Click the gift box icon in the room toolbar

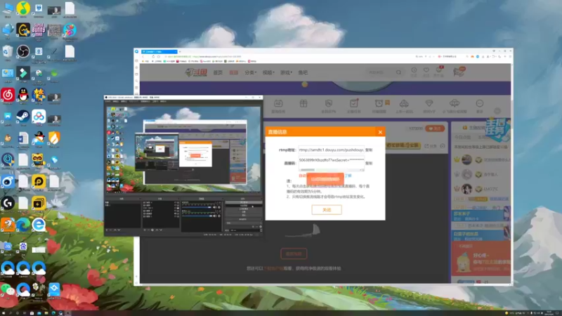(303, 104)
